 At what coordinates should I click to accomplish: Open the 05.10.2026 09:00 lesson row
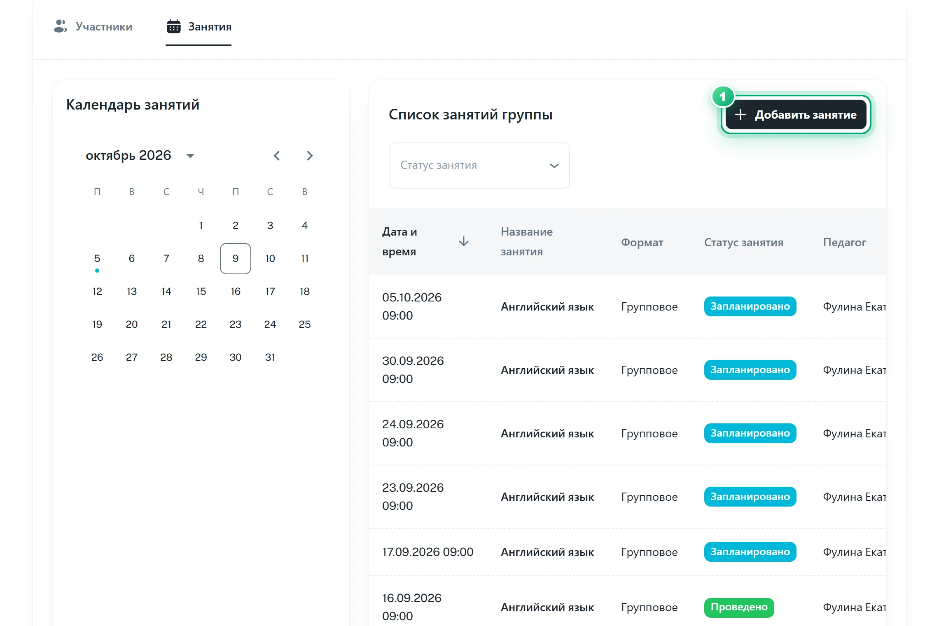pos(628,306)
